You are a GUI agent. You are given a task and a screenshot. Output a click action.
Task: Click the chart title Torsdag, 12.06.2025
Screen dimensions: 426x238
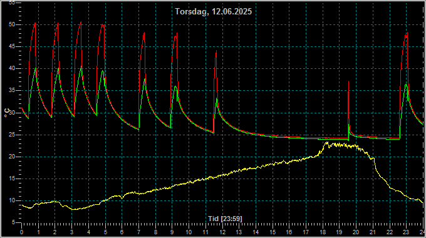pos(213,11)
